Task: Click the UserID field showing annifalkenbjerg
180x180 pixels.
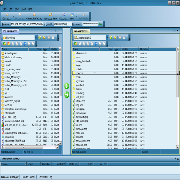Action: (x=62, y=24)
